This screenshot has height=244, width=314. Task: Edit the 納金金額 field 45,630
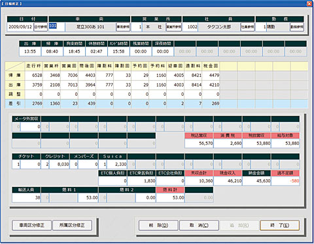pyautogui.click(x=256, y=181)
